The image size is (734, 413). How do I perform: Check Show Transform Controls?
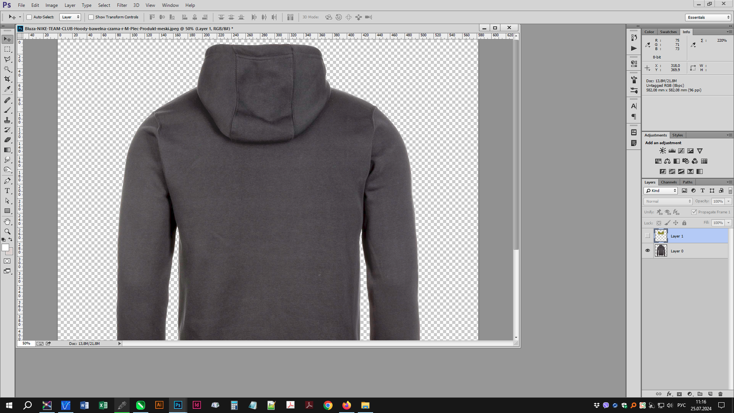(91, 17)
